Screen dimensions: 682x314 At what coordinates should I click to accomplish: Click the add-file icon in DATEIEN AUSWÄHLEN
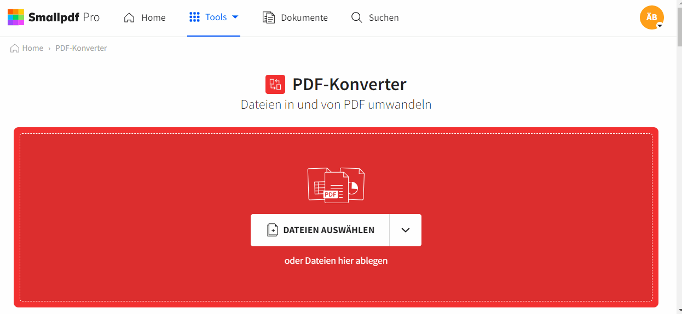273,230
